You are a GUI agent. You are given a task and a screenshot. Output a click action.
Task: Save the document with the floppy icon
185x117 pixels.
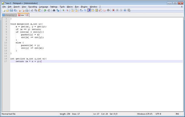pos(11,10)
